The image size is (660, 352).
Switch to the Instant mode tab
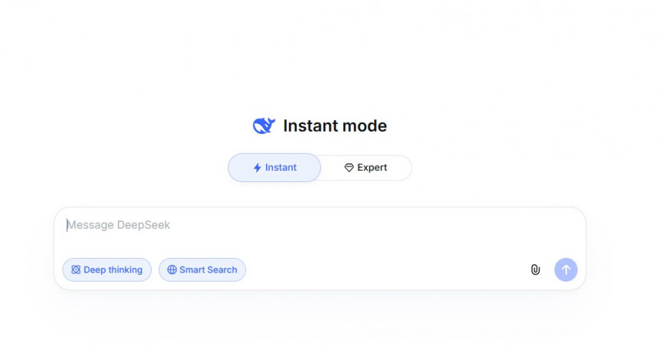click(x=274, y=168)
